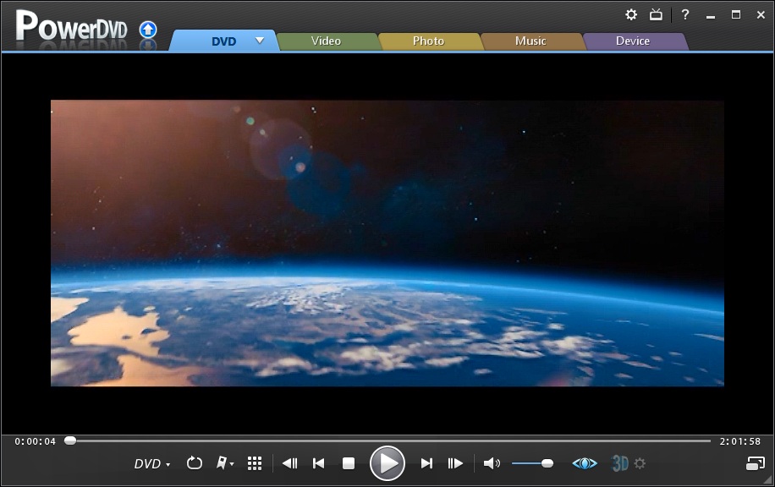Image resolution: width=775 pixels, height=487 pixels.
Task: Open the DVD tab dropdown arrow
Action: pyautogui.click(x=260, y=41)
